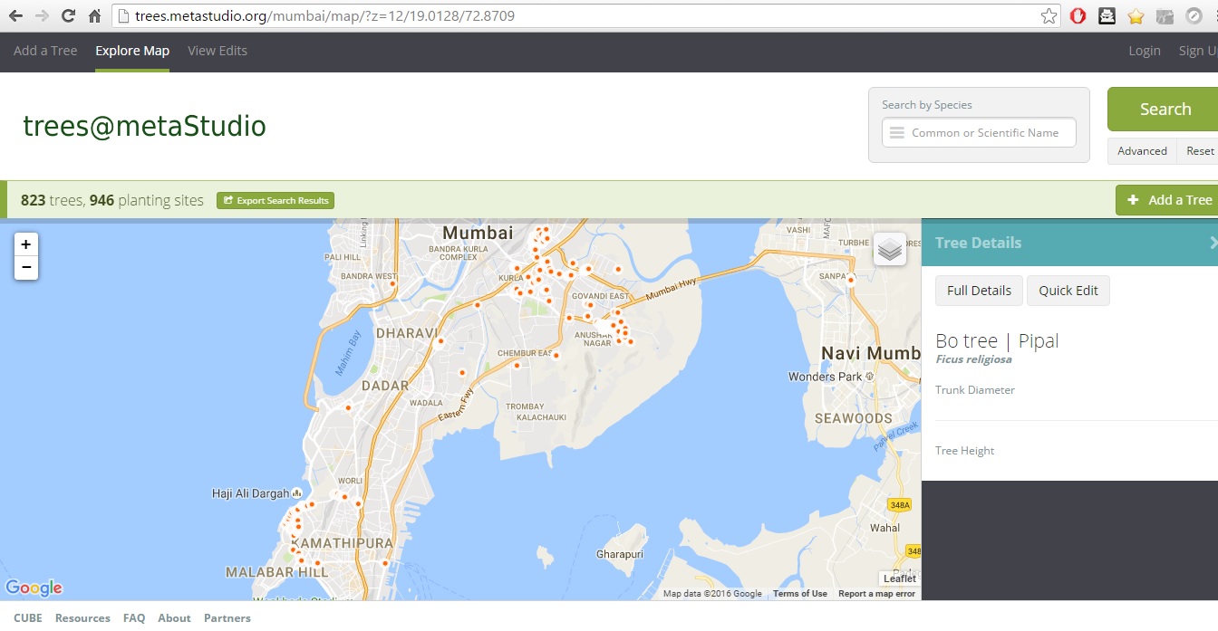Click the "Search by Species" label

(927, 105)
